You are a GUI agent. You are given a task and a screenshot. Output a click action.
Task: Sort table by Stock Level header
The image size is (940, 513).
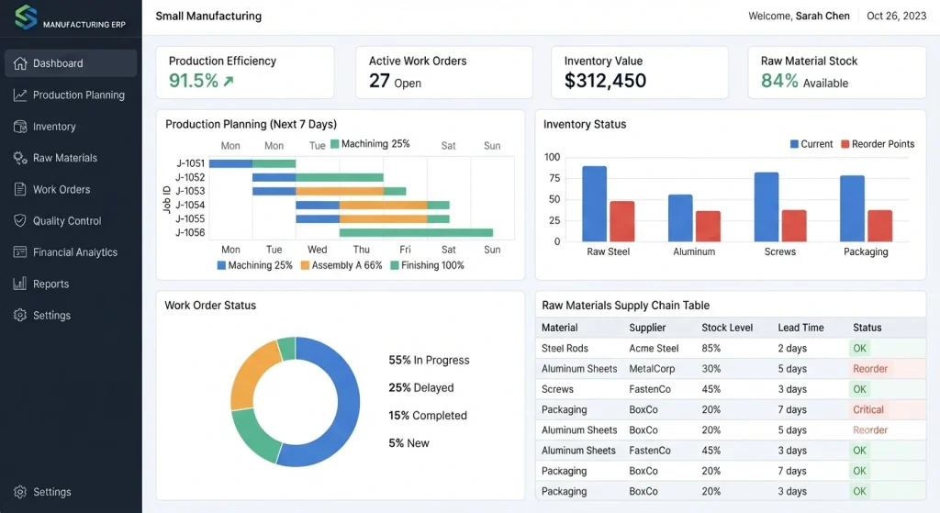727,328
